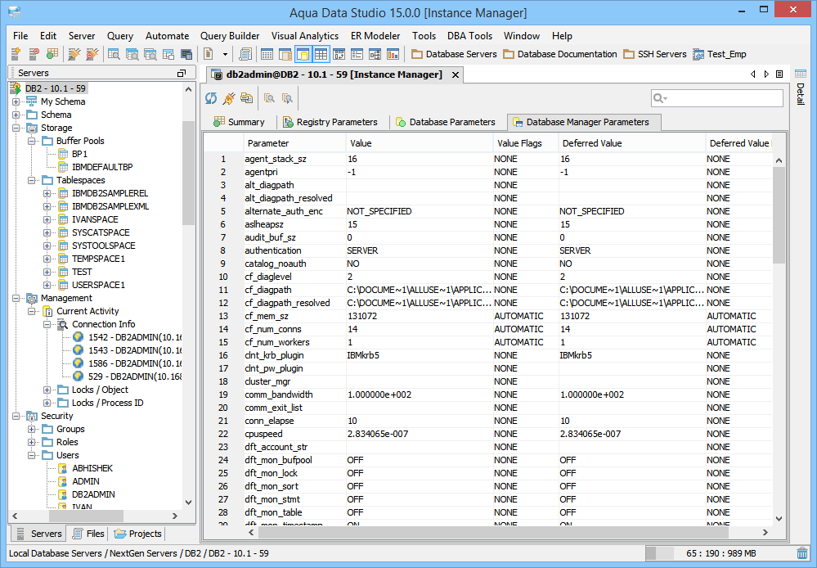Expand the Schema tree node

16,115
